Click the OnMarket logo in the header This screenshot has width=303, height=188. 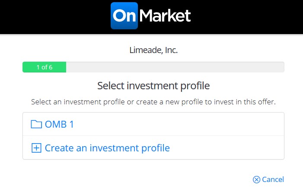pyautogui.click(x=151, y=16)
